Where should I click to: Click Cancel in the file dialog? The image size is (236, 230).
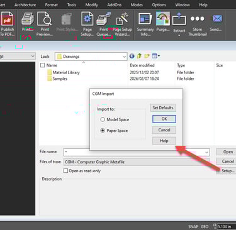[227, 162]
